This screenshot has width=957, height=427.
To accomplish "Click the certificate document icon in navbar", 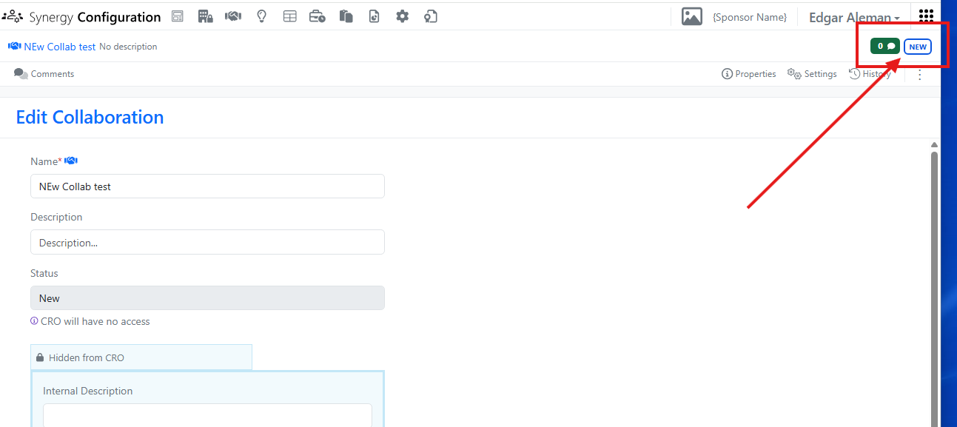I will [x=431, y=16].
